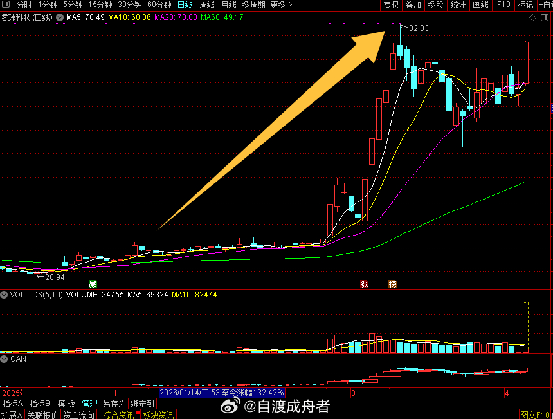Click the highlighted 管理 button

point(89,404)
